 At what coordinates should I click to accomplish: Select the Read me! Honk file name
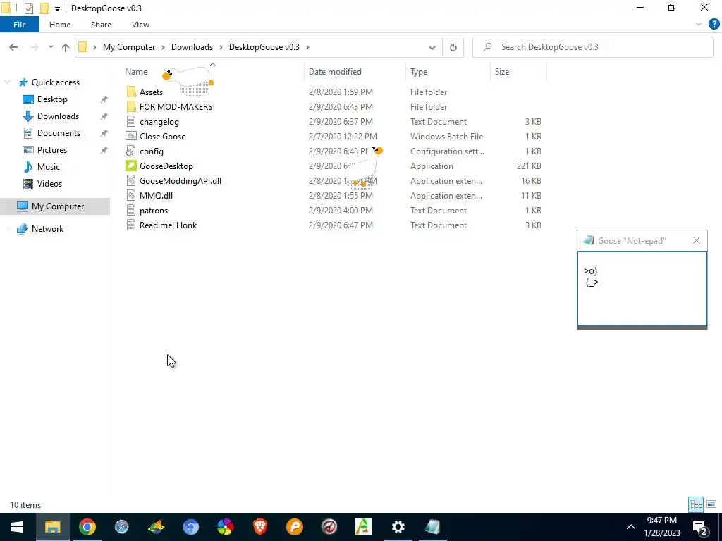click(x=168, y=225)
